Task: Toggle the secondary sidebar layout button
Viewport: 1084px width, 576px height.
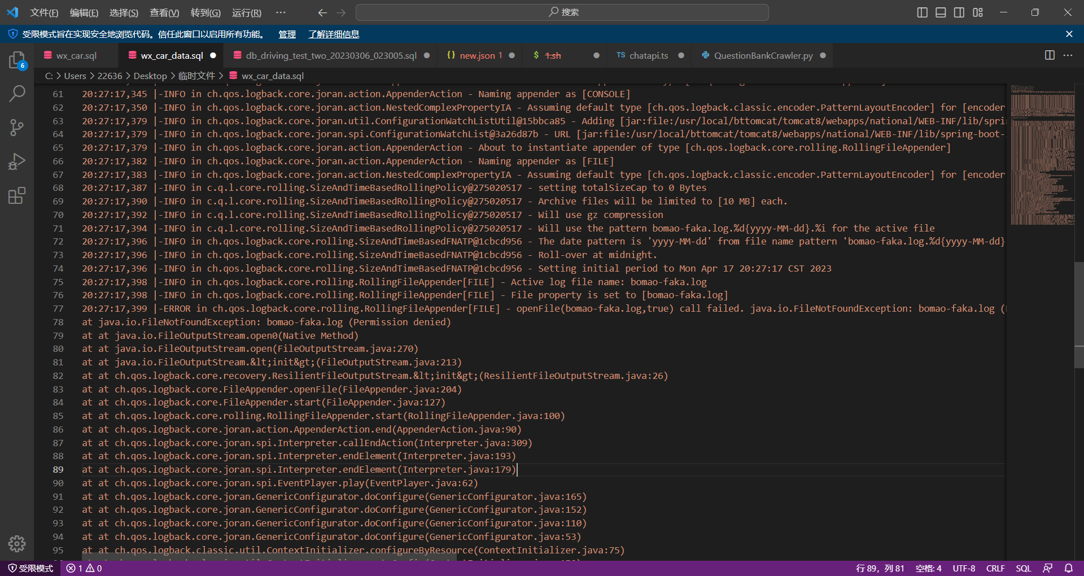Action: pyautogui.click(x=959, y=12)
